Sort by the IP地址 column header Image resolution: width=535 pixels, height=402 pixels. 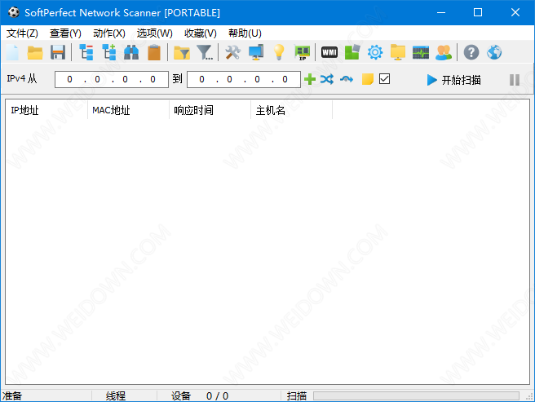(x=46, y=110)
